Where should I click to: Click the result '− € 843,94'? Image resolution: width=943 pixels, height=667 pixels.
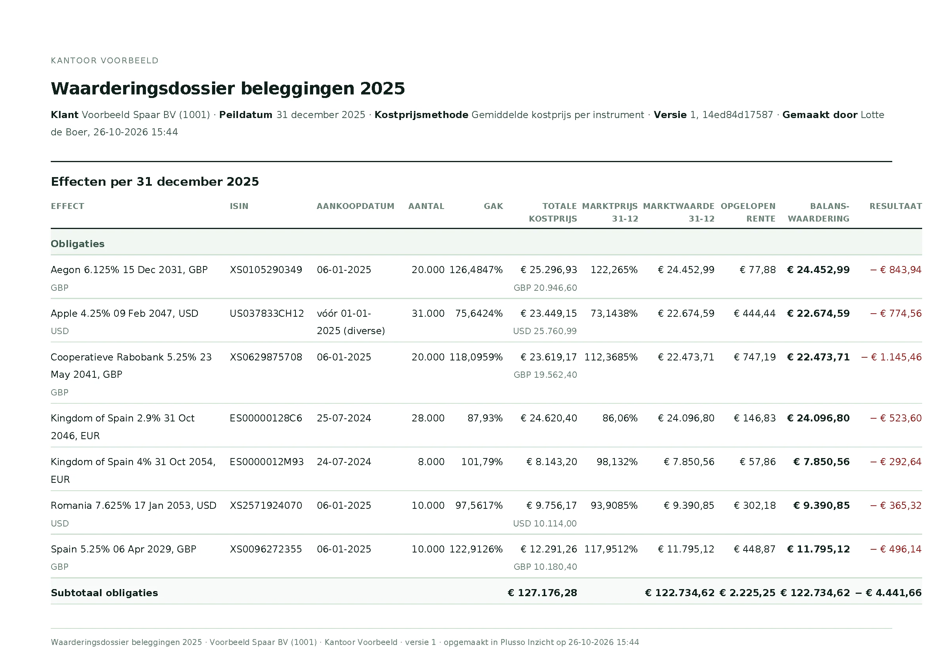pos(896,270)
